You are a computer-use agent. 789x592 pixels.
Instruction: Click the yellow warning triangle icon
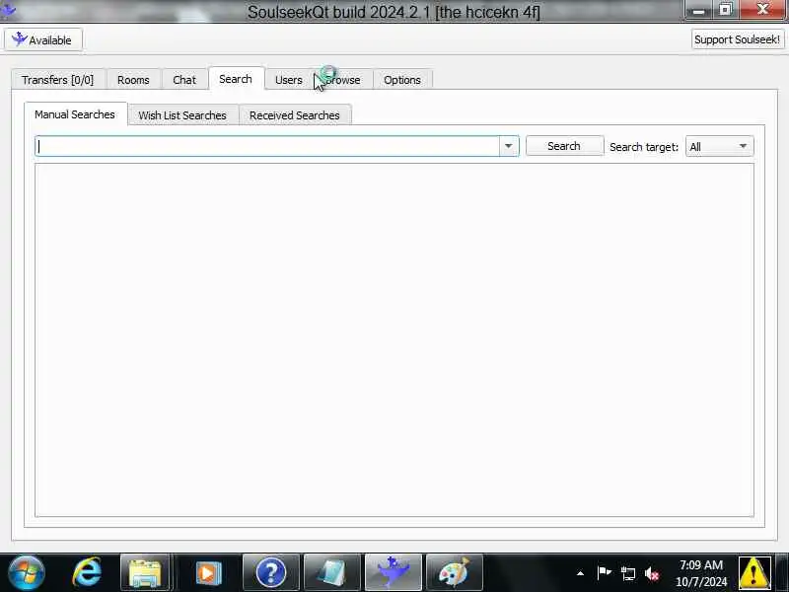754,573
